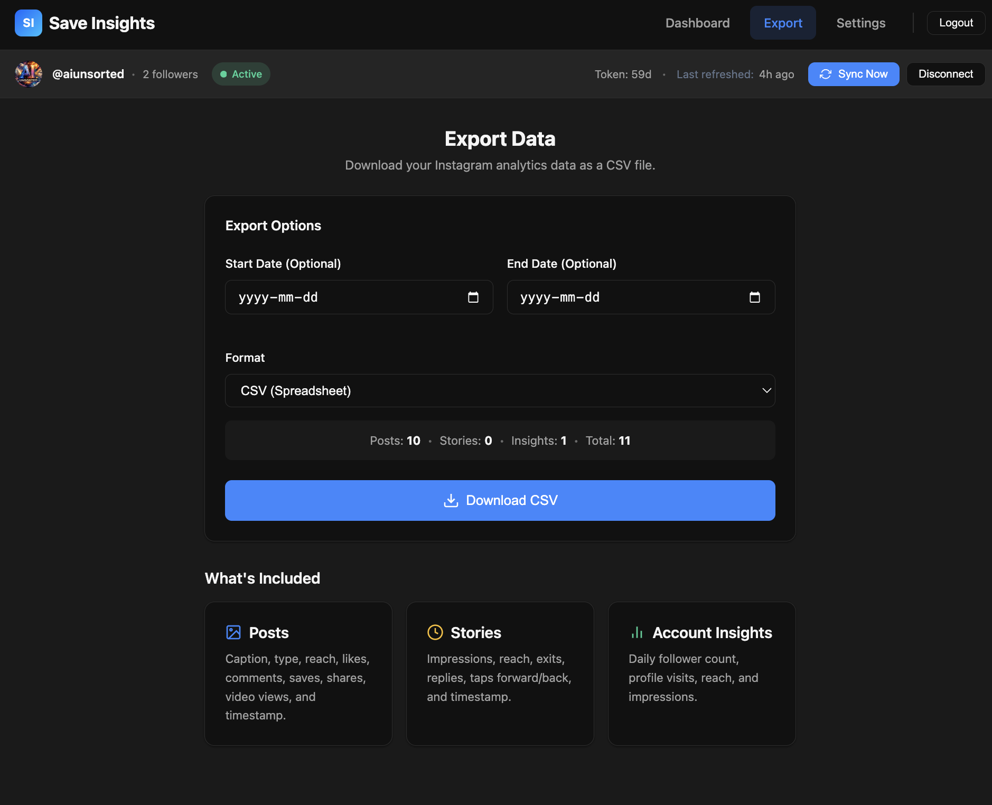The width and height of the screenshot is (992, 805).
Task: Click the 'Last refreshed: 4h ago' text
Action: point(735,74)
